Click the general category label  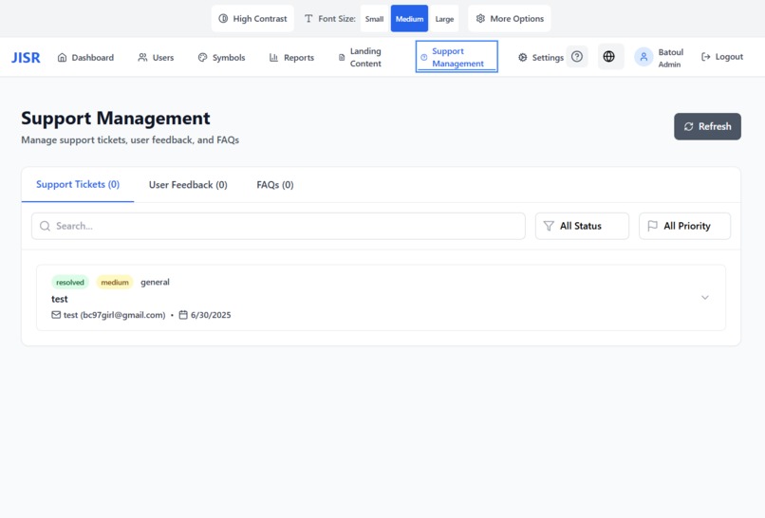pyautogui.click(x=155, y=282)
